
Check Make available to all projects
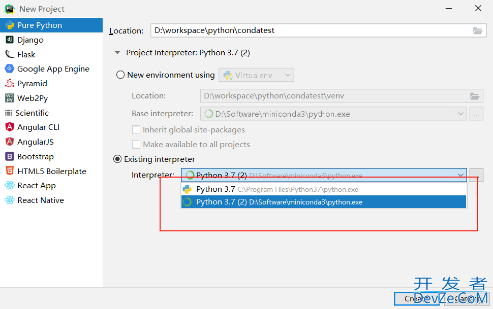(x=136, y=144)
